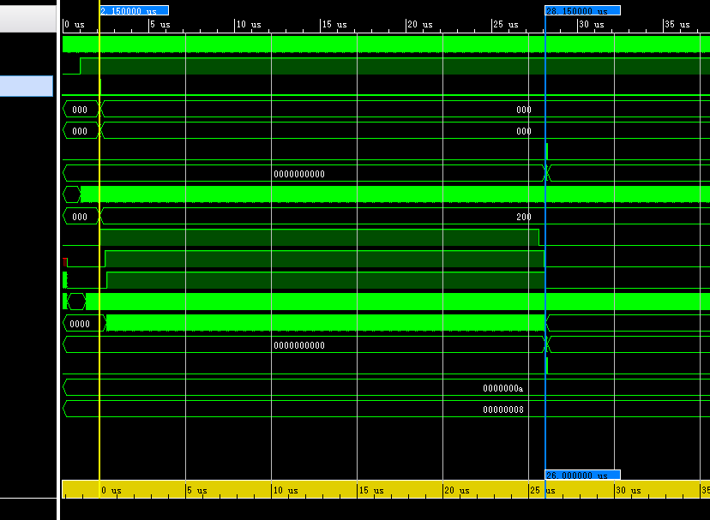Click the 0000 bus value segment
The image size is (710, 520).
(x=80, y=324)
